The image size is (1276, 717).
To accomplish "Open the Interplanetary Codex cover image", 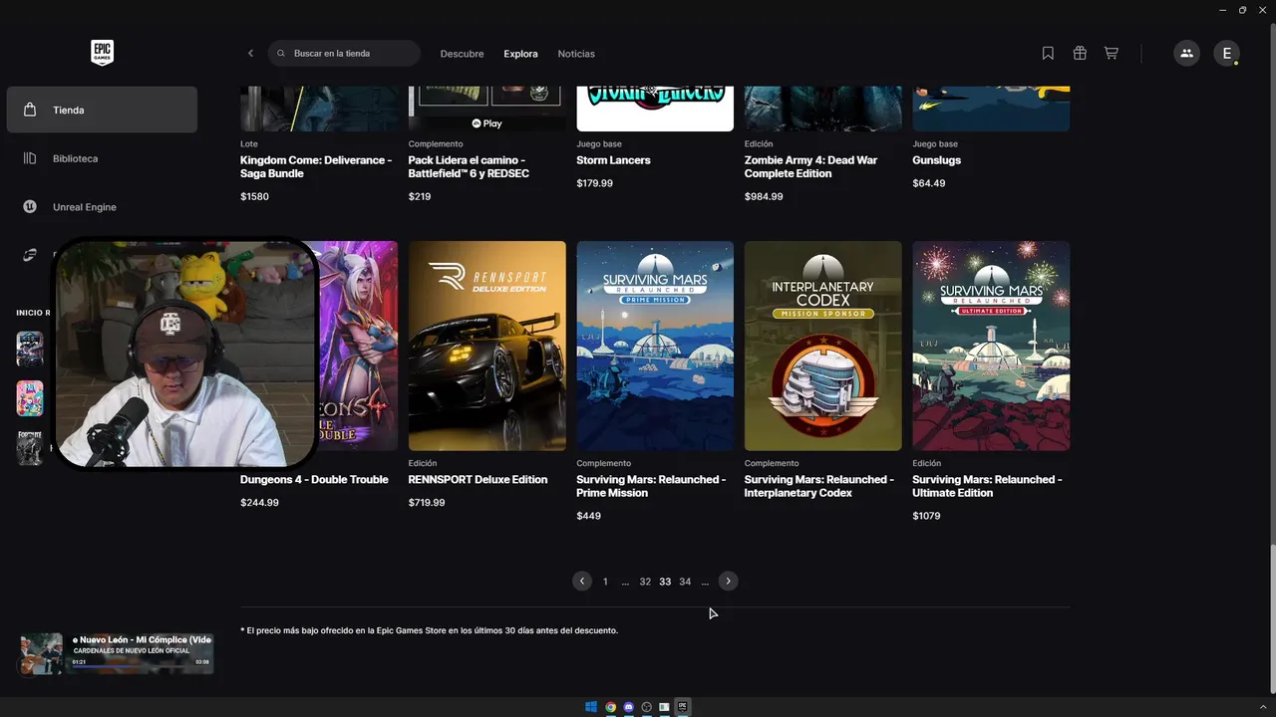I will pos(823,346).
